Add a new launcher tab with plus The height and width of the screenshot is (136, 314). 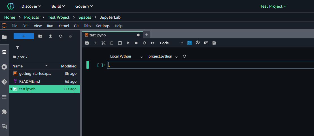point(147,35)
